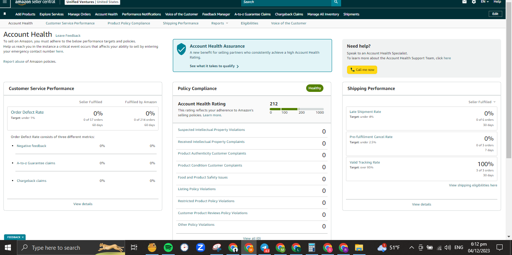Expand the Reports dropdown menu
512x255 pixels.
pos(220,23)
